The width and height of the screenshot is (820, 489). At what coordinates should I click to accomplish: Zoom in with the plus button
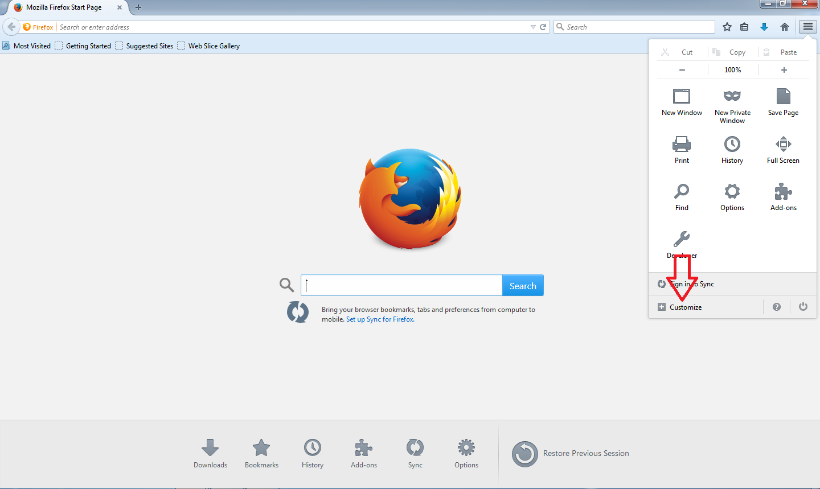click(784, 70)
